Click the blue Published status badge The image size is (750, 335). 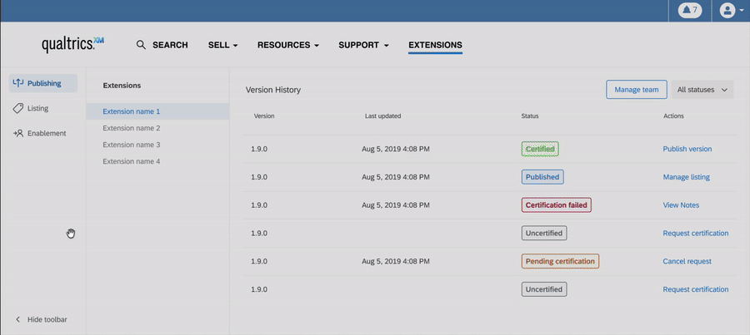pos(542,177)
